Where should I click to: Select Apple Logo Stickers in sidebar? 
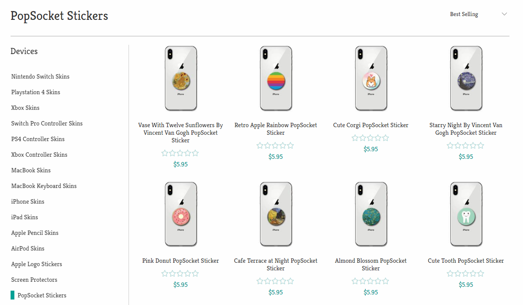coord(37,264)
